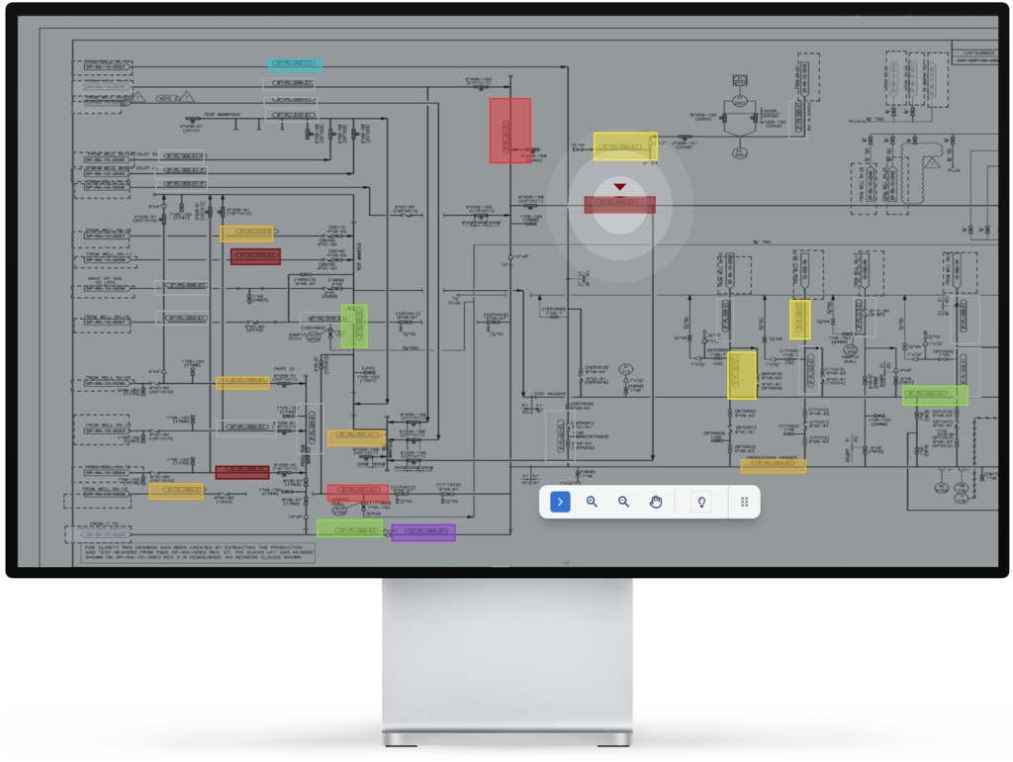Click the zoom in magnifier icon
1013x762 pixels.
coord(592,502)
